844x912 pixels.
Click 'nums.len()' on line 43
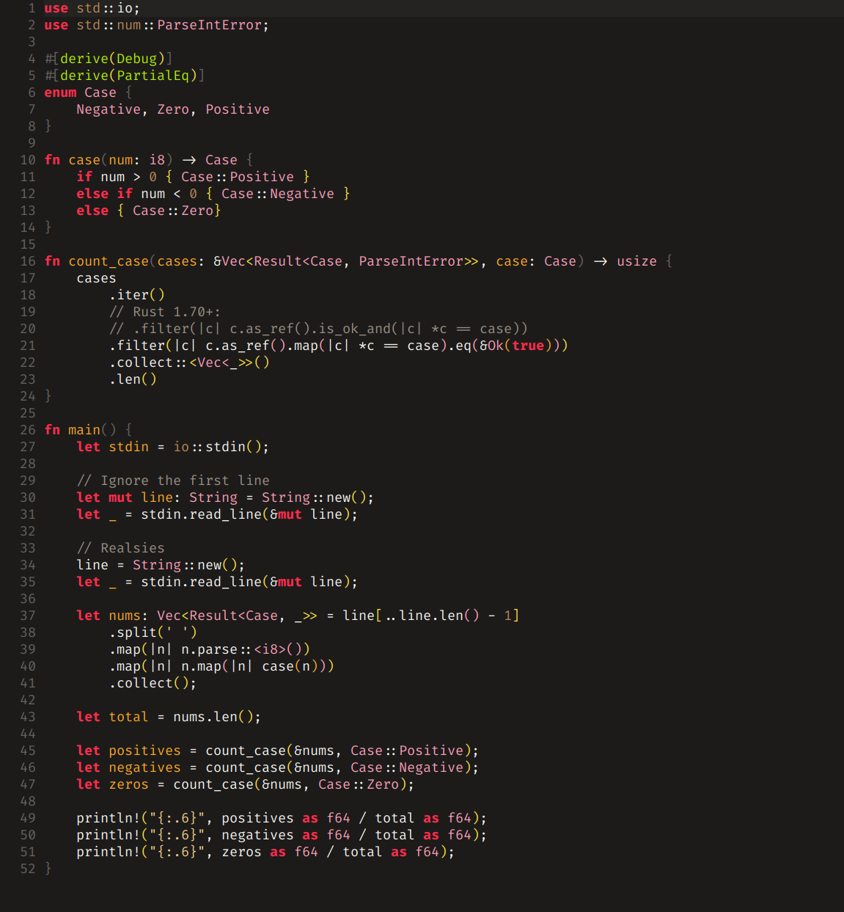coord(213,717)
